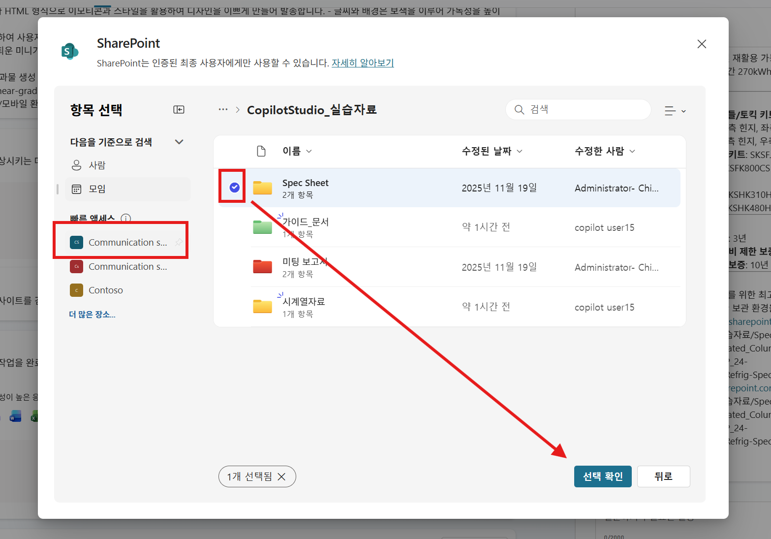Sort by file type column icon
This screenshot has height=539, width=771.
pos(261,151)
